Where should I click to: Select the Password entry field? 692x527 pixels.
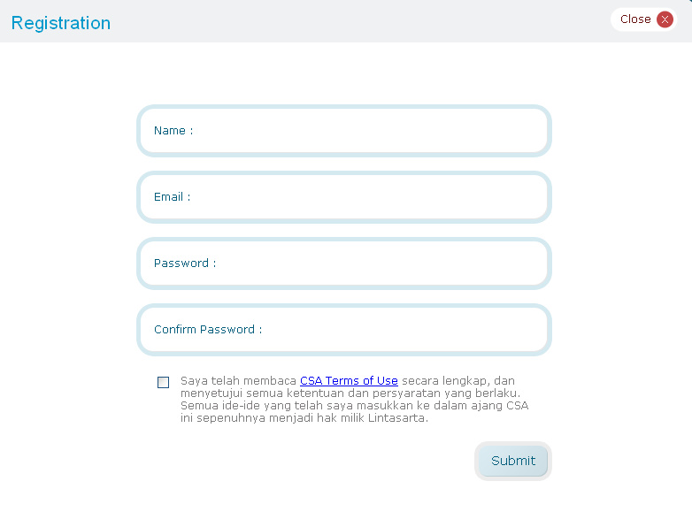372,263
